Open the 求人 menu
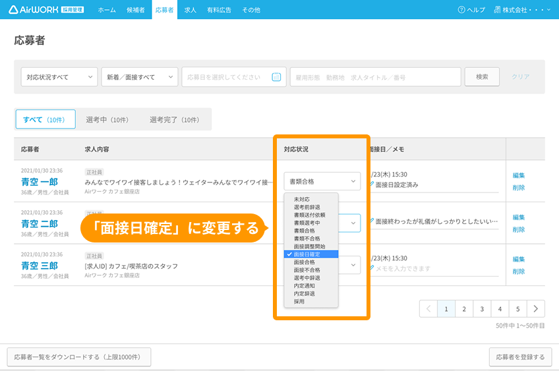559x371 pixels. [191, 10]
